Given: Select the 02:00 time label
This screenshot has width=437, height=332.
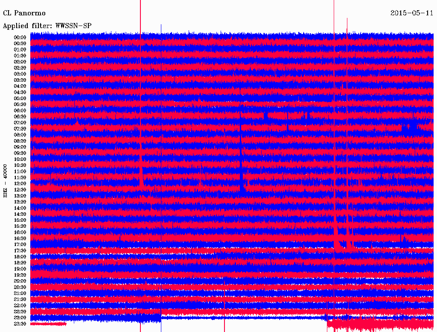Looking at the screenshot, I should tap(20, 62).
